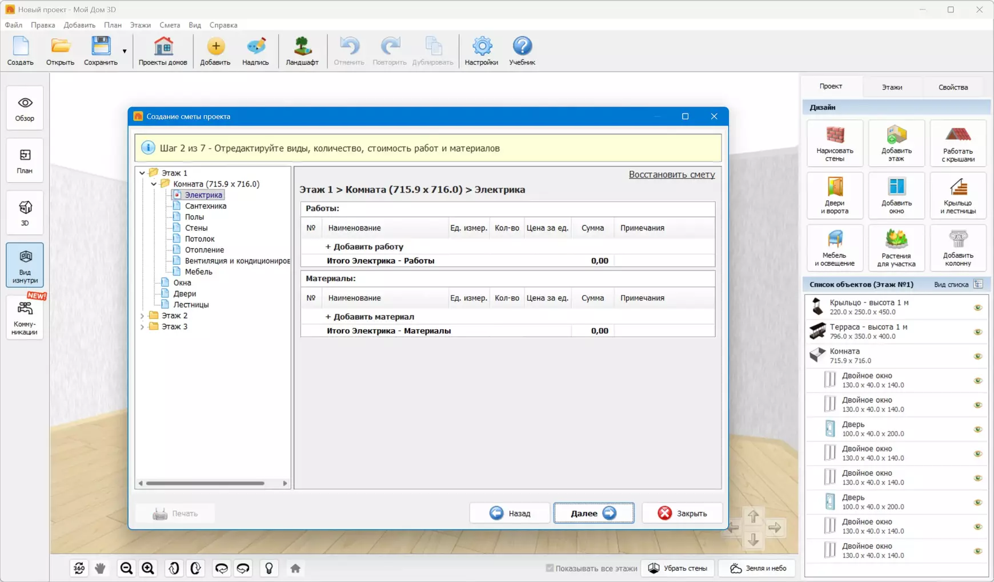The image size is (994, 582).
Task: Click the Восстановить смету link
Action: 671,175
